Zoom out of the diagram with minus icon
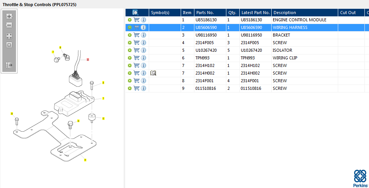This screenshot has height=188, width=369. point(9,25)
